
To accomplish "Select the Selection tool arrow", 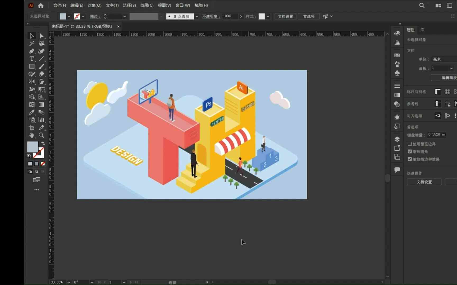I will [32, 36].
